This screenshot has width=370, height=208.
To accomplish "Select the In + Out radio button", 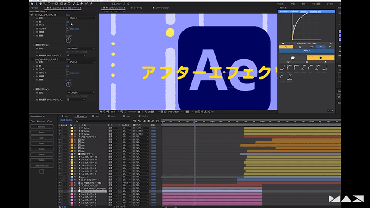I will pos(38,121).
